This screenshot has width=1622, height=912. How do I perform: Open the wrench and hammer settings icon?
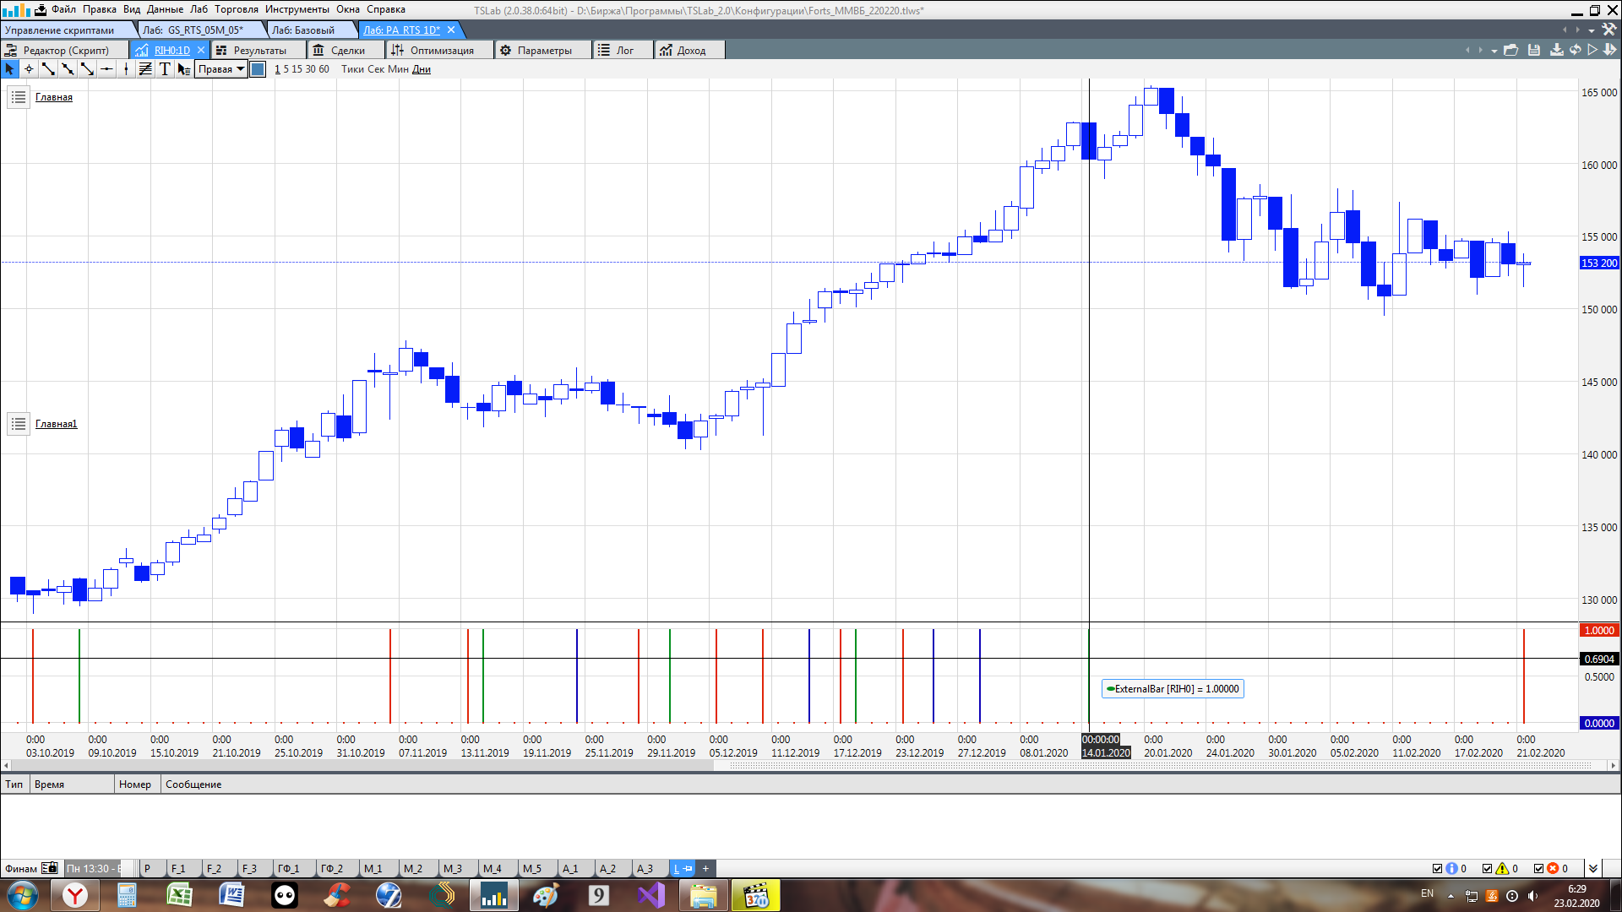point(1608,30)
